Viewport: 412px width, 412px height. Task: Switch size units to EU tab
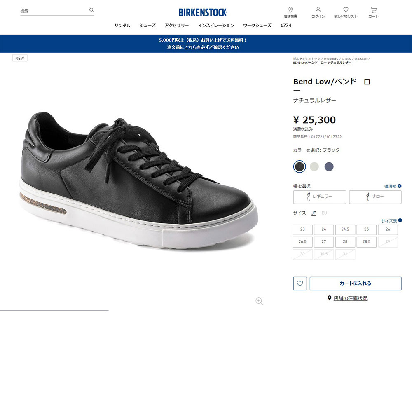pyautogui.click(x=324, y=213)
